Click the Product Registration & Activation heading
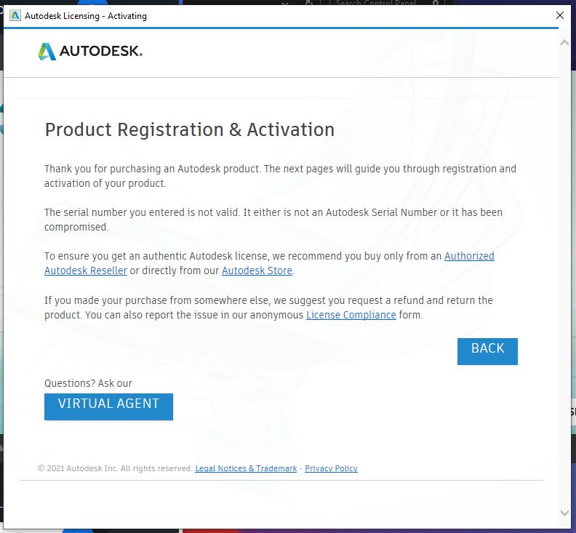 (x=190, y=129)
